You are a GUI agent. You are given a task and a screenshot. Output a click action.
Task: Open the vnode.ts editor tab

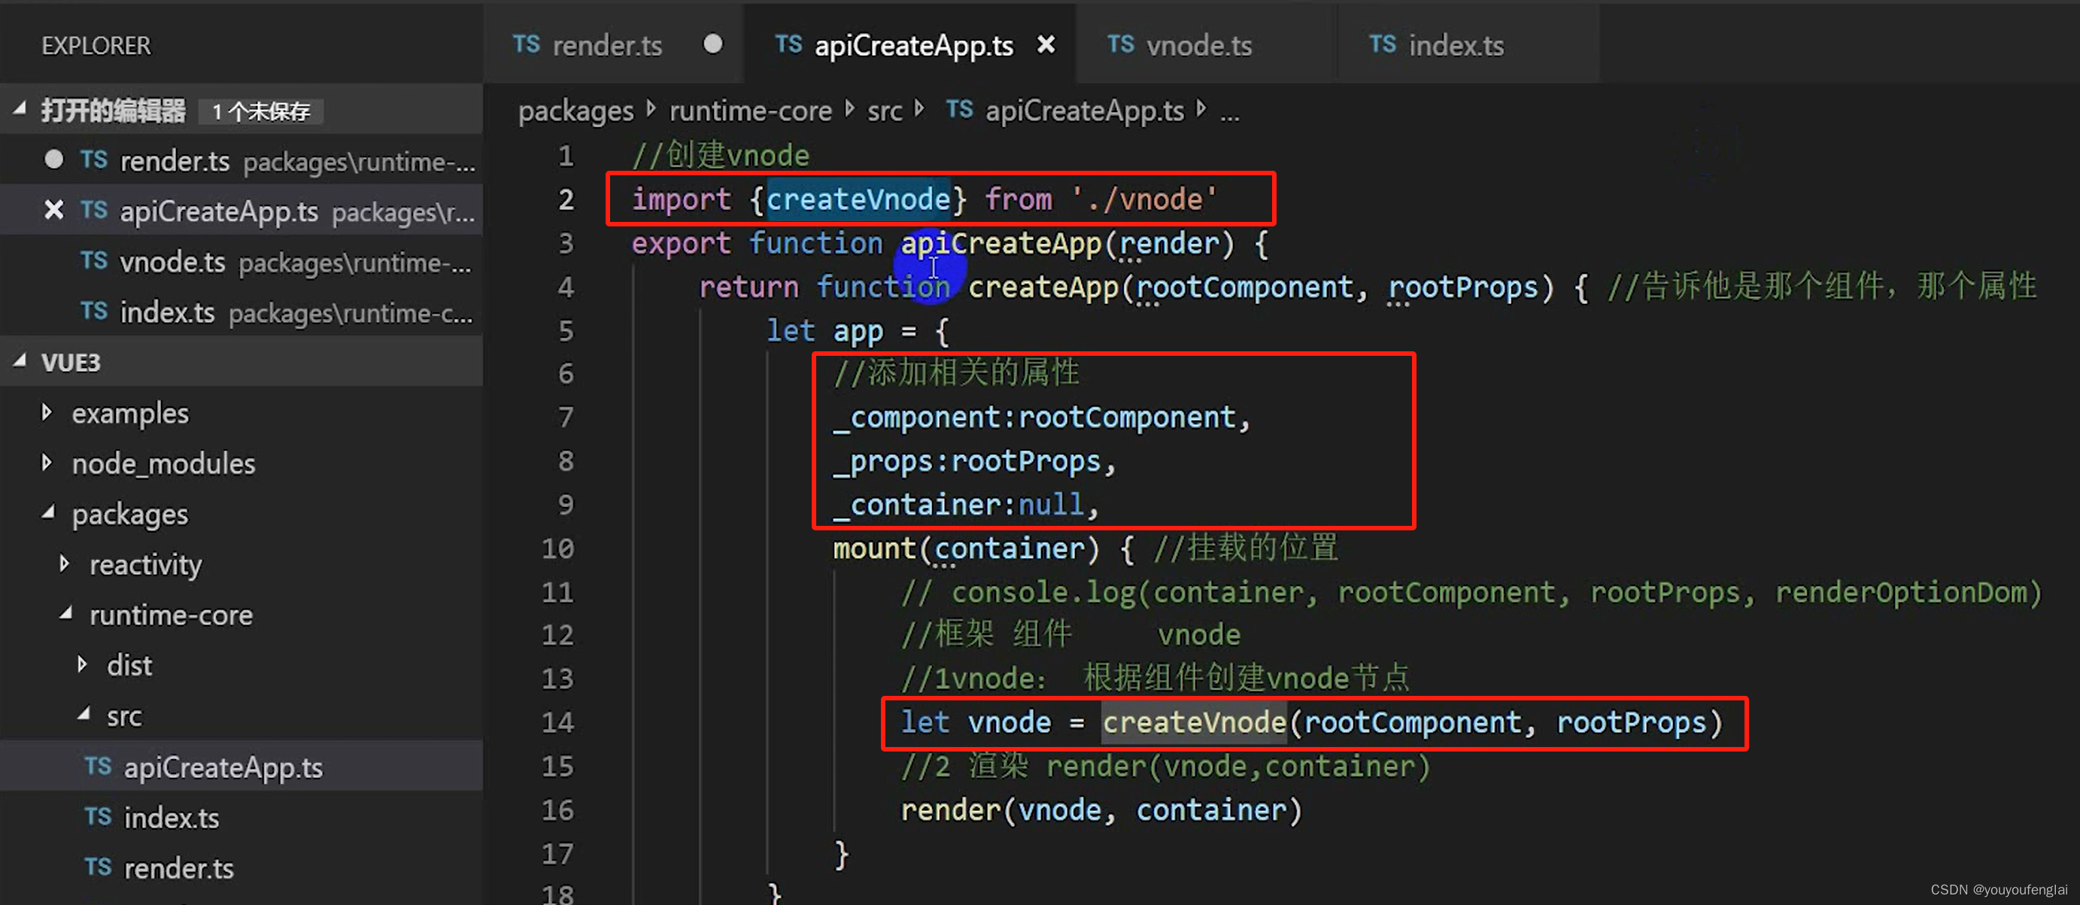tap(1206, 45)
